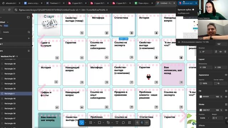The width and height of the screenshot is (228, 128).
Task: Switch to Draw mode in toolbar
Action: 137,123
